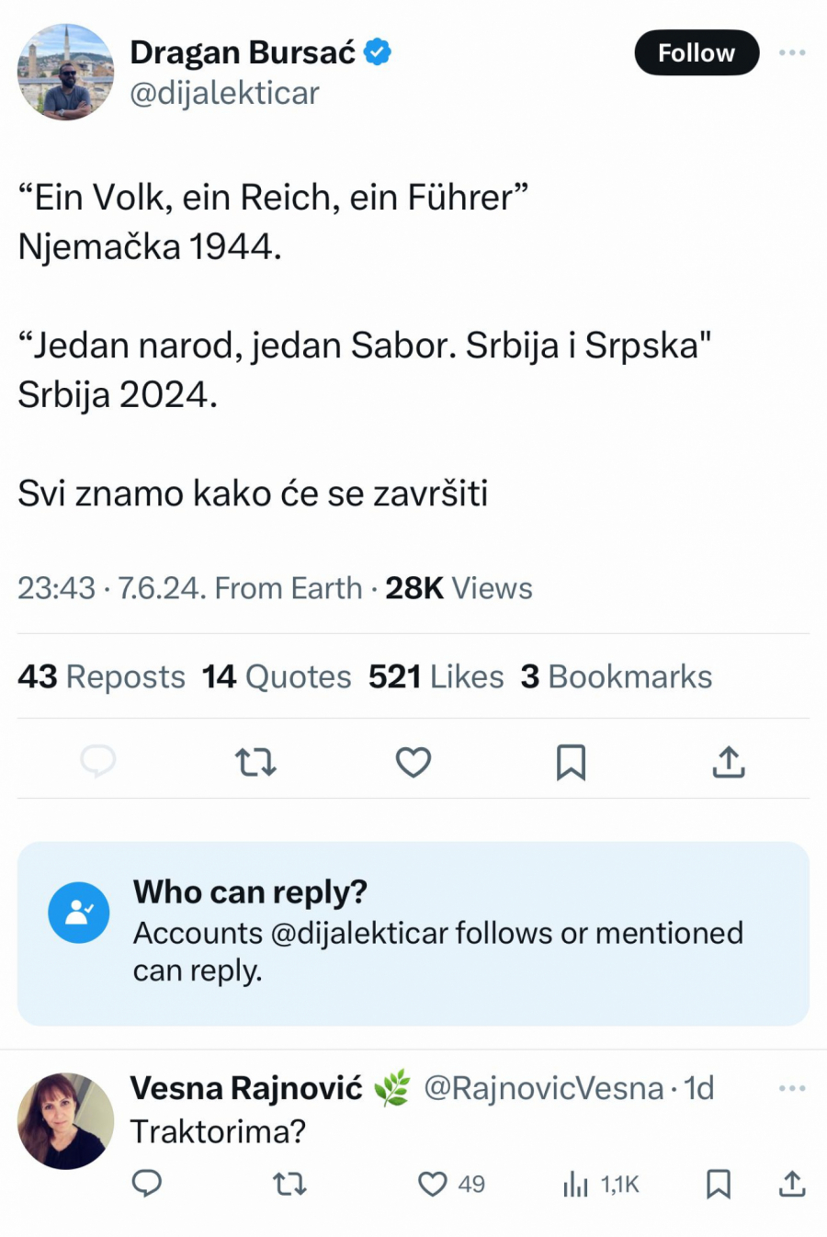Click the reply bubble icon on main post
Image resolution: width=827 pixels, height=1237 pixels.
pos(98,762)
